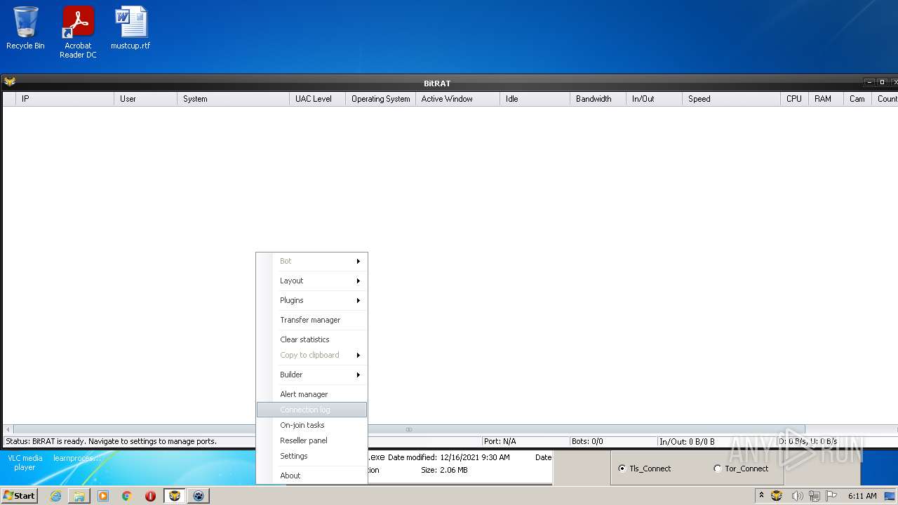The height and width of the screenshot is (505, 898).
Task: Open the mustcup.rtf document icon
Action: tap(130, 28)
